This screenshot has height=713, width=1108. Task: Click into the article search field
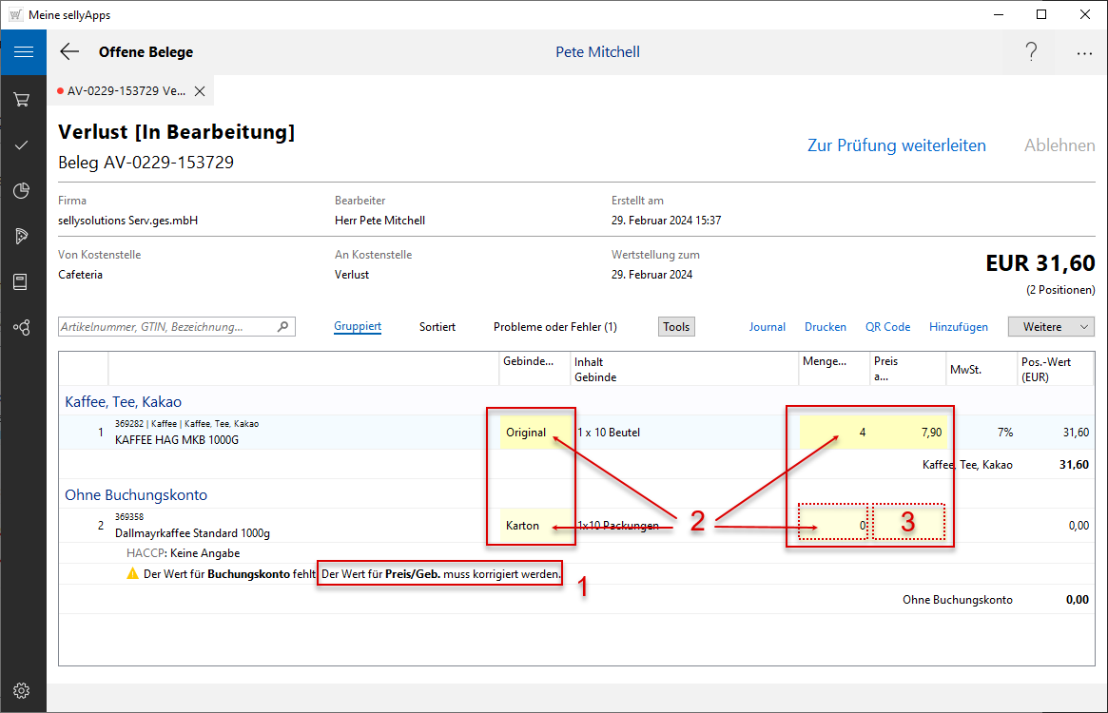pyautogui.click(x=167, y=327)
